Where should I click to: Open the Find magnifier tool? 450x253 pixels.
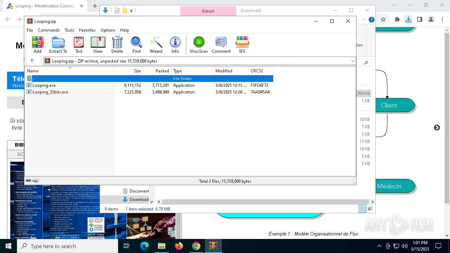point(136,45)
